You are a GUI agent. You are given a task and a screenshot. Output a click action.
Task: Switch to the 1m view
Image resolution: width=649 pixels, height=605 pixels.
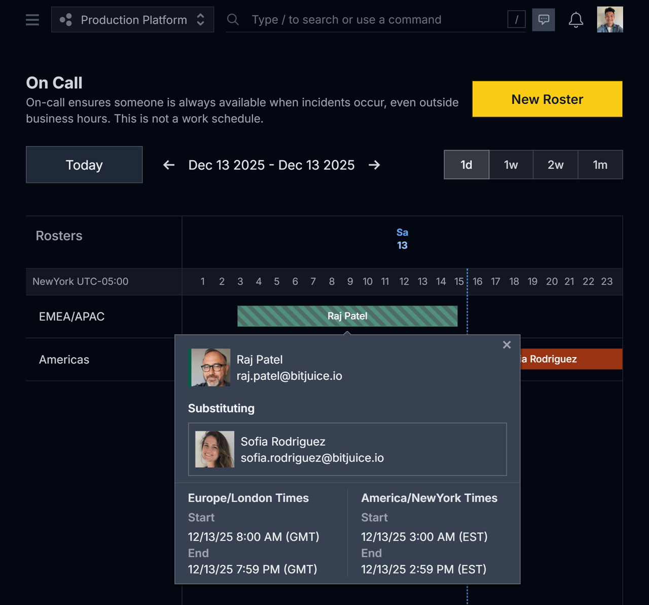pyautogui.click(x=600, y=164)
